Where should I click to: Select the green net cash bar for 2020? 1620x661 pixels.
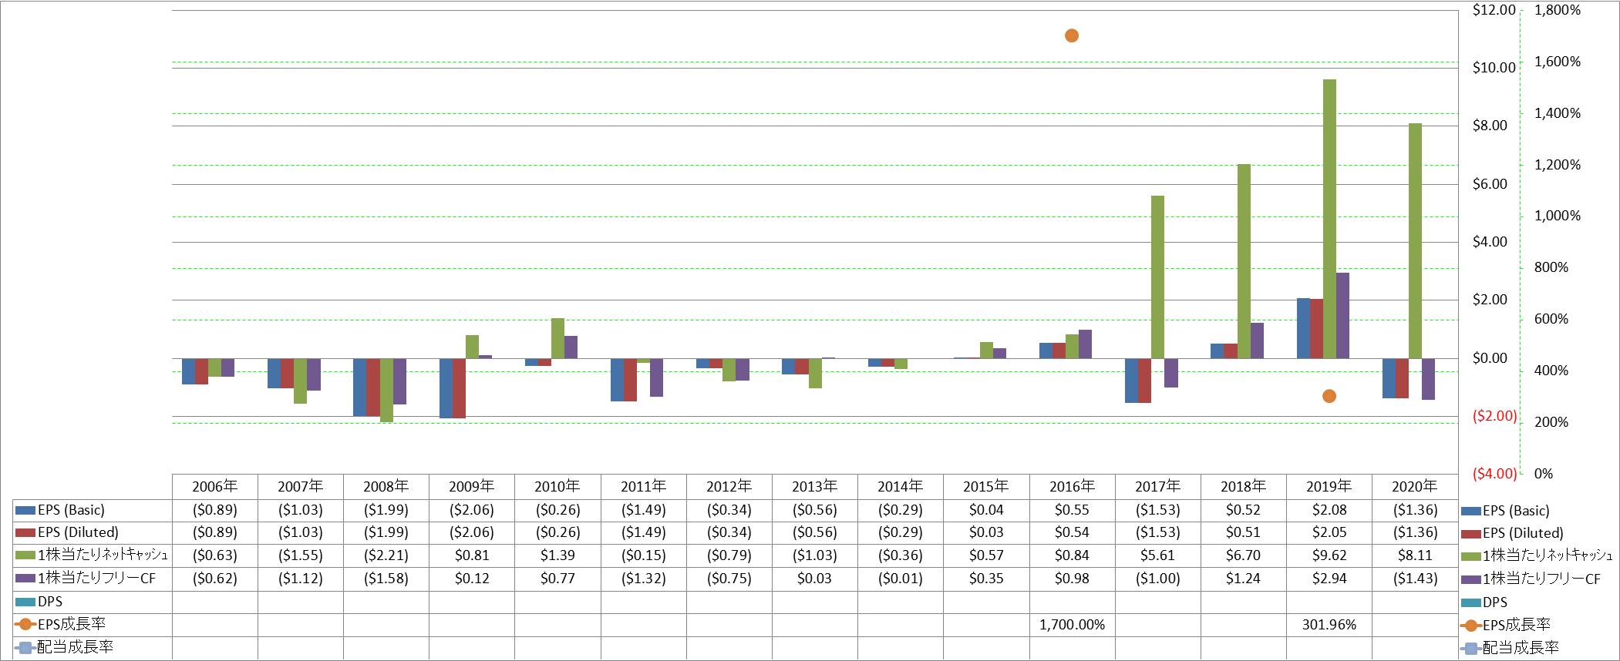point(1415,240)
